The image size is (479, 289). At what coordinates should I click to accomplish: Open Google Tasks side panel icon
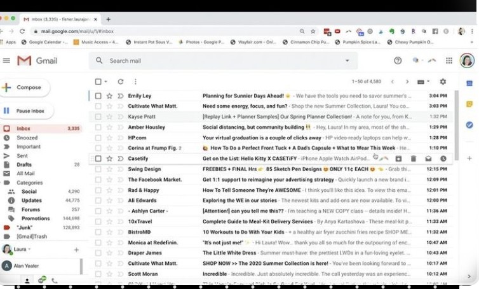click(469, 125)
